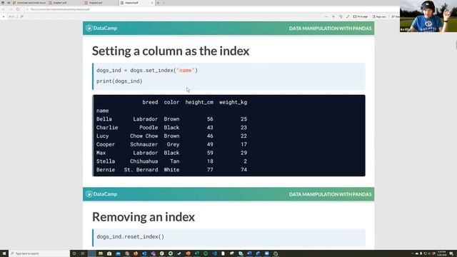Click the rotate PDF icon

click(341, 16)
